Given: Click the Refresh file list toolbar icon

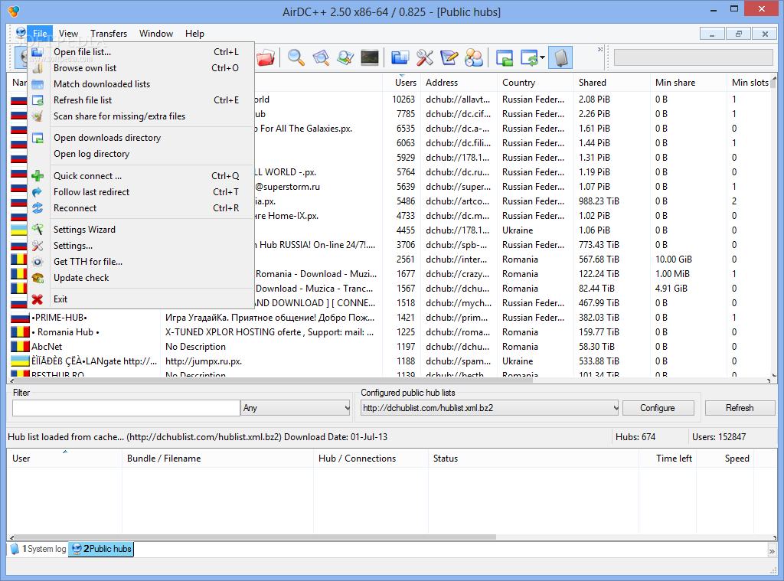Looking at the screenshot, I should 529,57.
